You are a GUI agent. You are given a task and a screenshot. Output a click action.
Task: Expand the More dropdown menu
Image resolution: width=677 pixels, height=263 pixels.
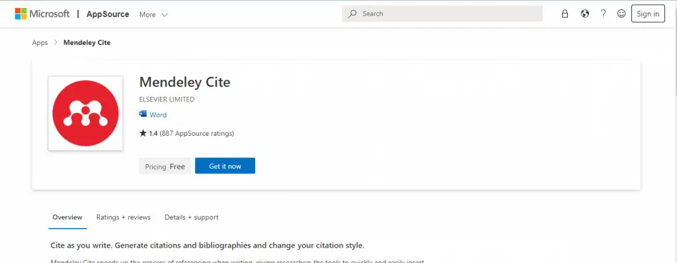[x=153, y=15]
